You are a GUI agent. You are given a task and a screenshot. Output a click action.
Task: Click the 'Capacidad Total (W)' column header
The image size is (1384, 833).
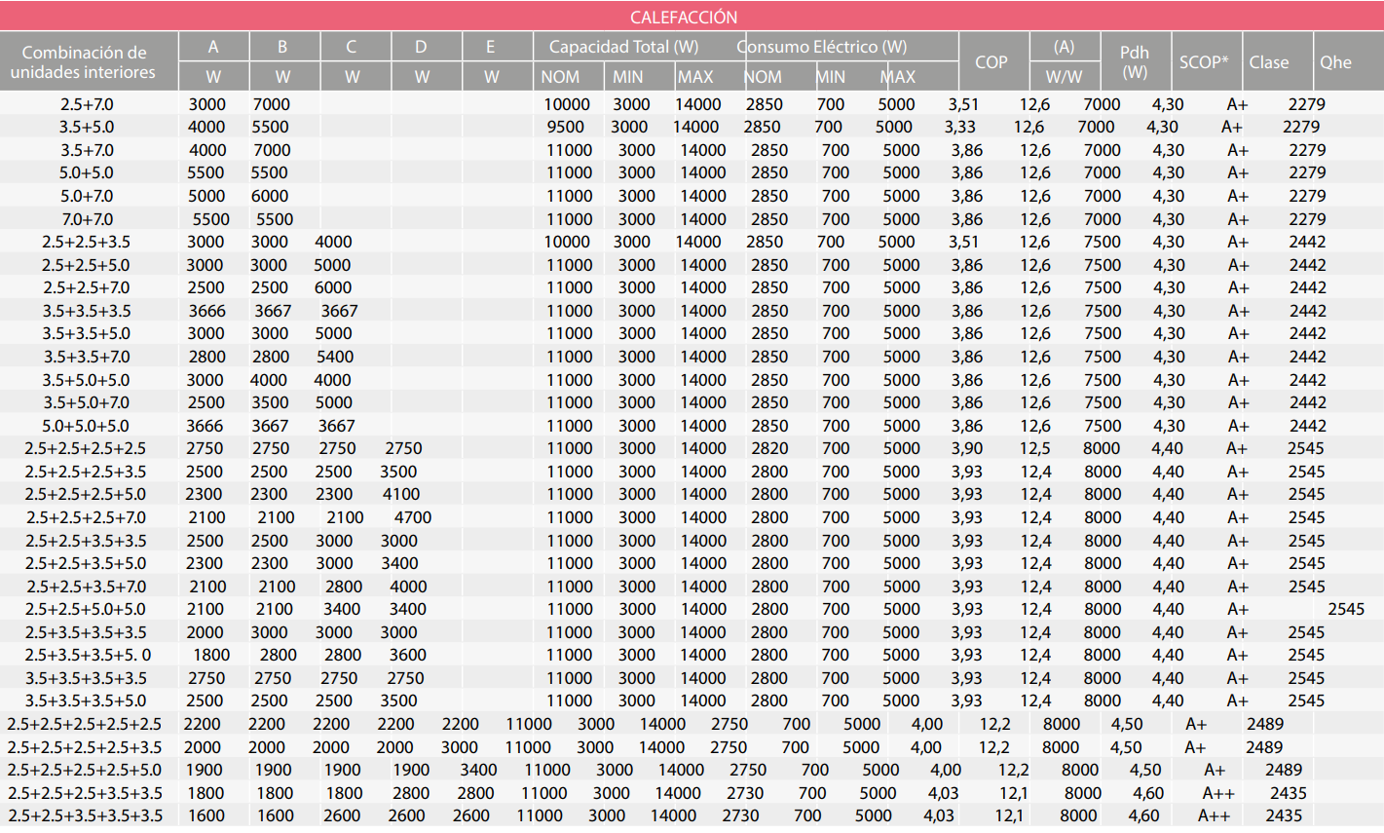(x=623, y=47)
